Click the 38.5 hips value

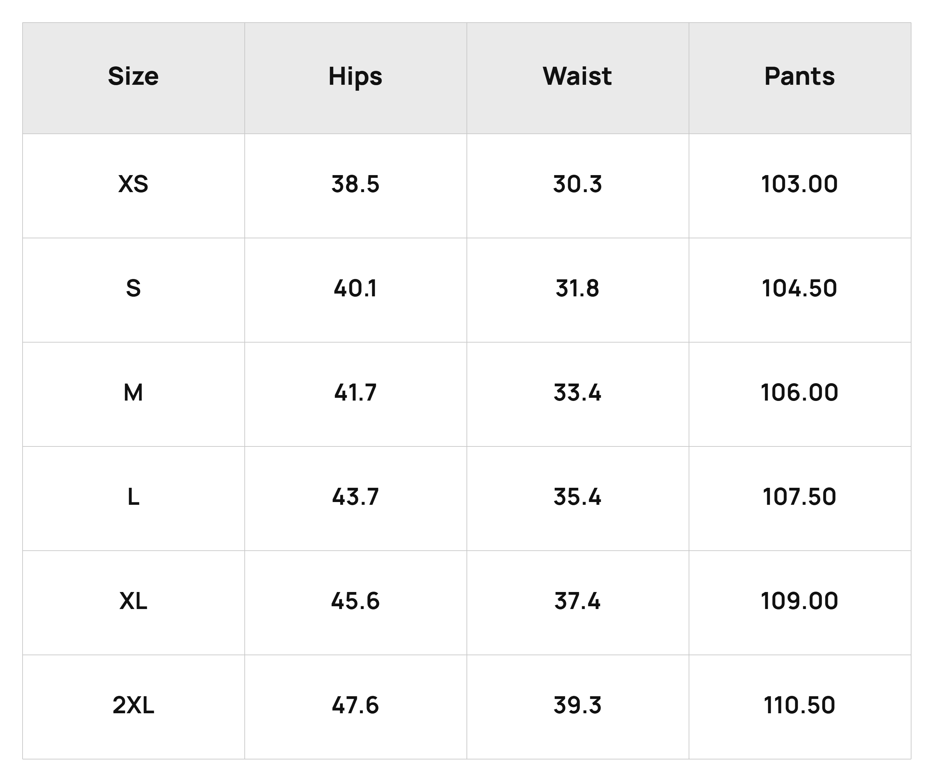355,184
